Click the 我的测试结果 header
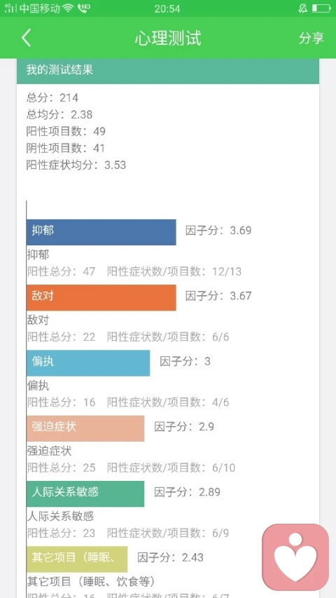 pos(167,72)
